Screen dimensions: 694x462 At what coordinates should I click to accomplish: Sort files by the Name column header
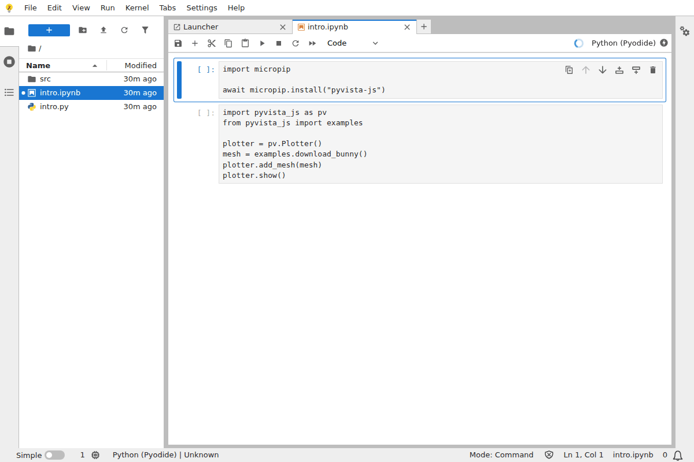(38, 65)
